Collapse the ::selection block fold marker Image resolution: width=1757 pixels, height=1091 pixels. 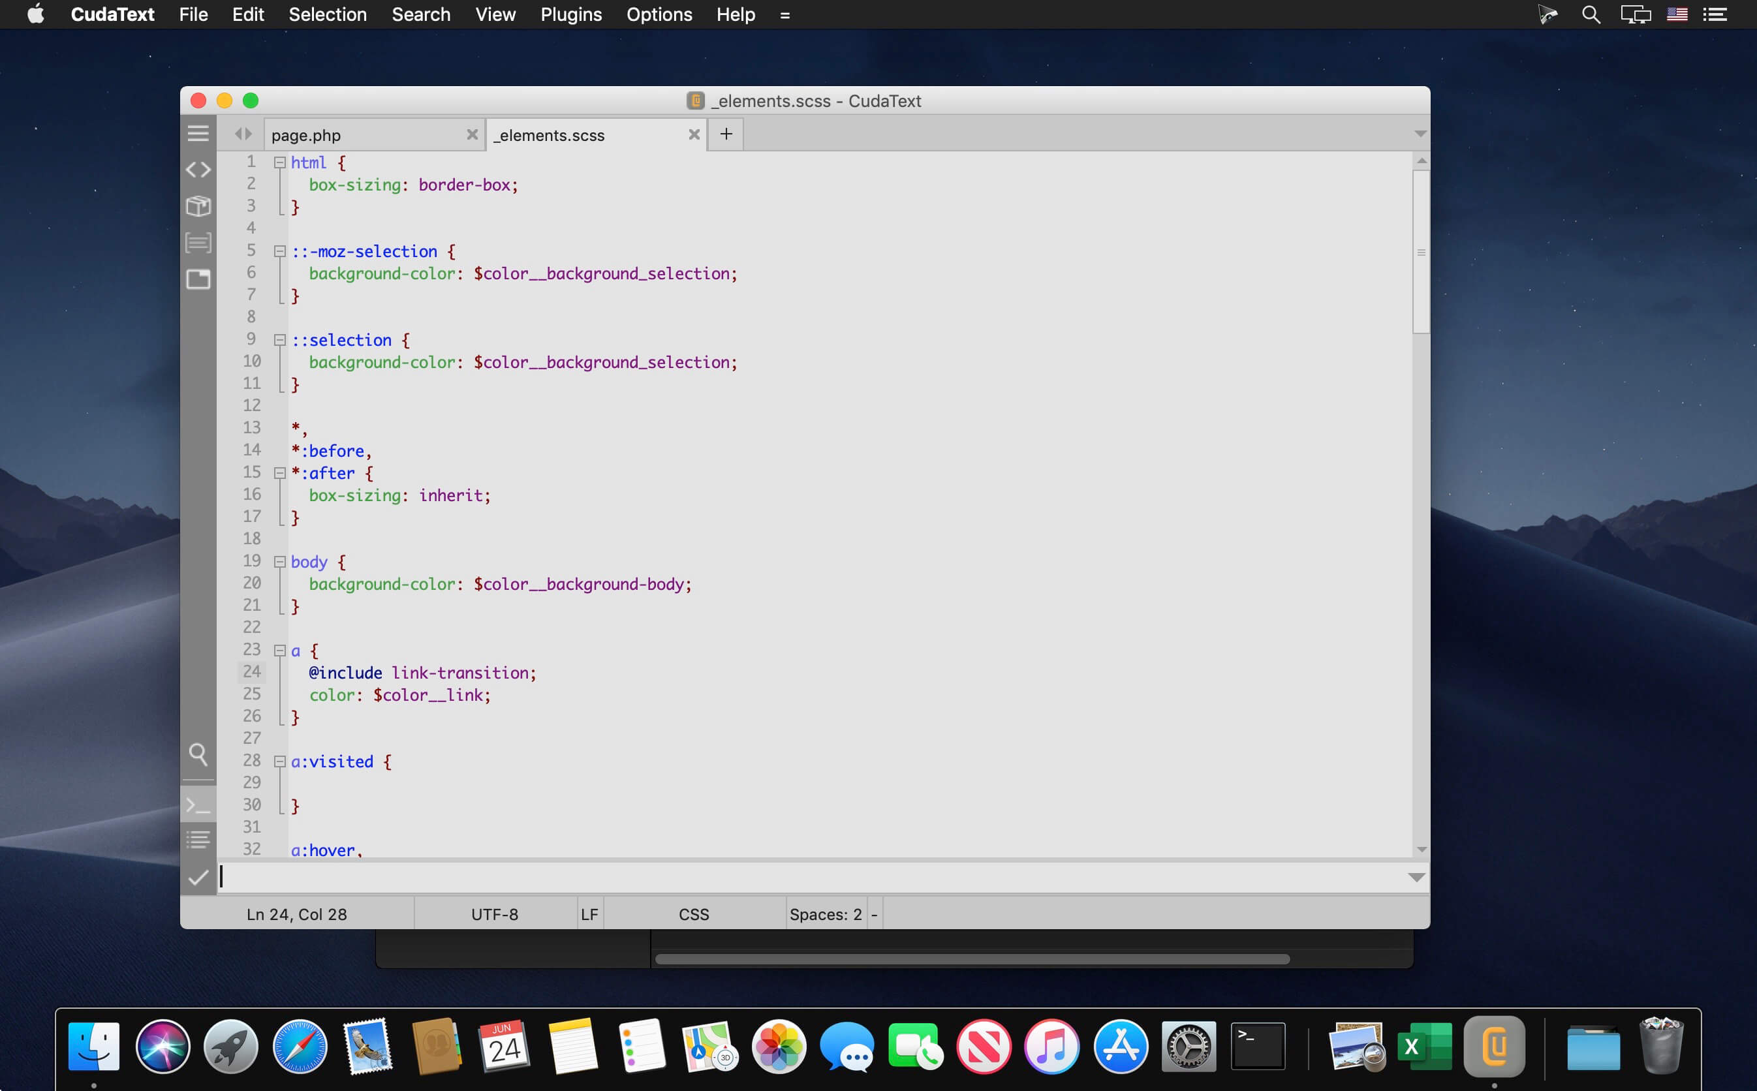tap(279, 340)
